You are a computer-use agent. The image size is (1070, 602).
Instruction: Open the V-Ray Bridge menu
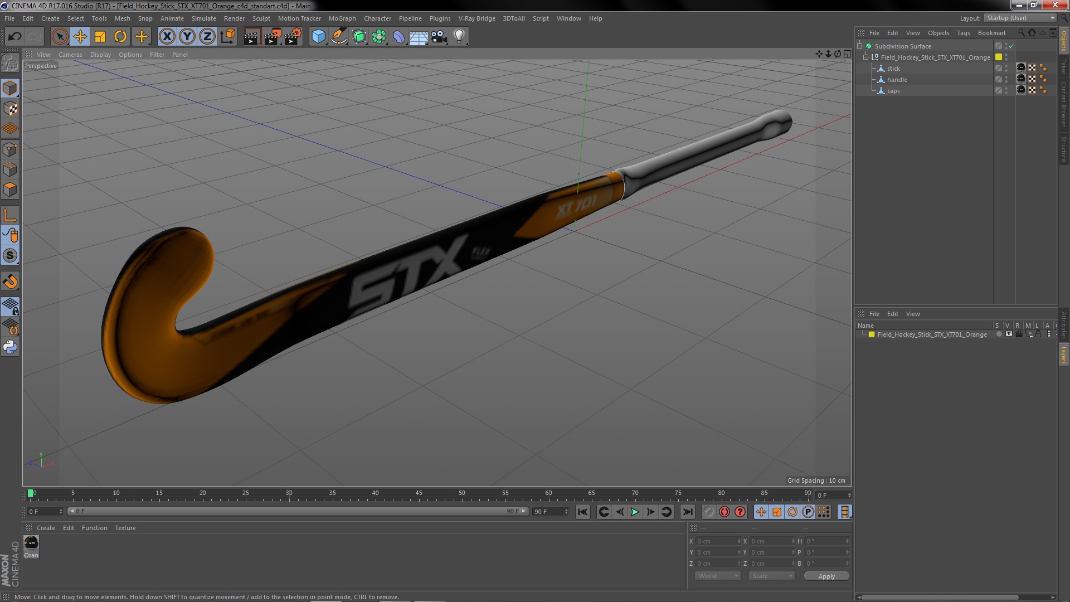[476, 18]
